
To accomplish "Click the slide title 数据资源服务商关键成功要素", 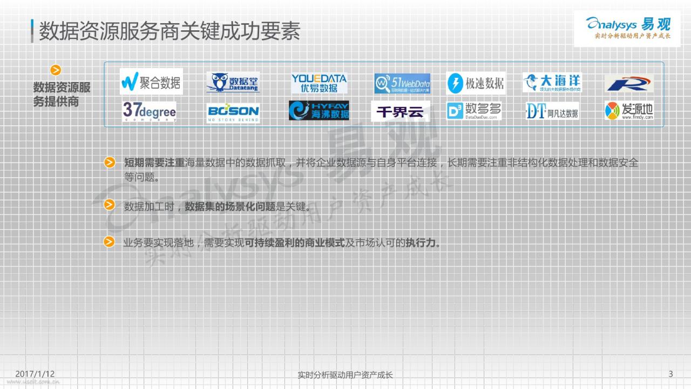I will tap(170, 30).
